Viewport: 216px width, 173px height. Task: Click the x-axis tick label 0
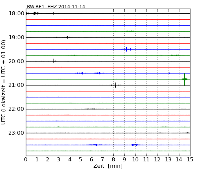pyautogui.click(x=26, y=159)
